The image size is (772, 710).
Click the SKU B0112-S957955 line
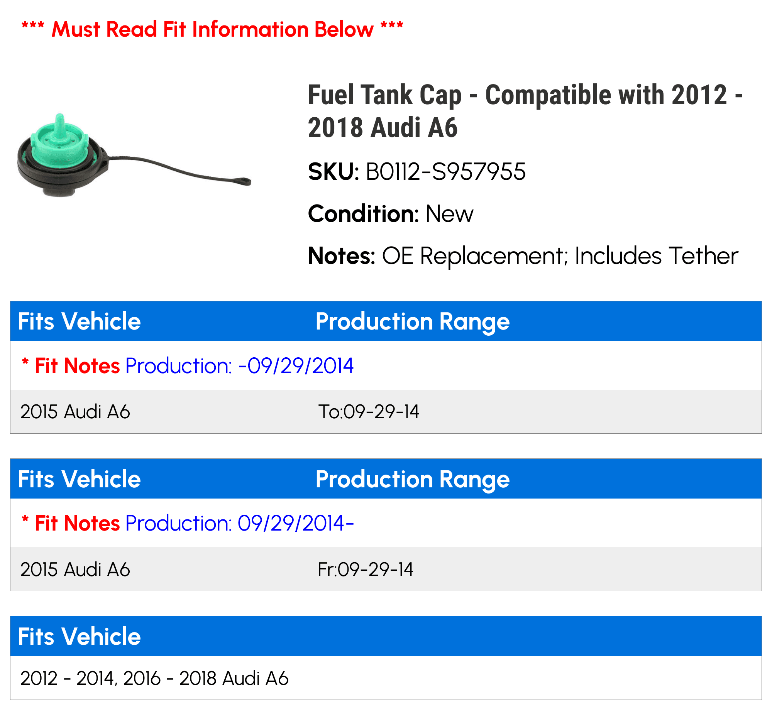[x=416, y=172]
